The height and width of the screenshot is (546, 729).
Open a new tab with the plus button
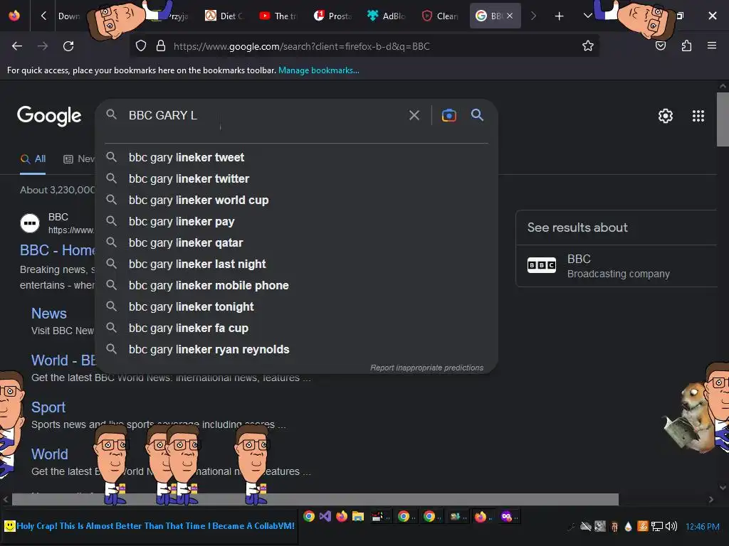pyautogui.click(x=560, y=16)
